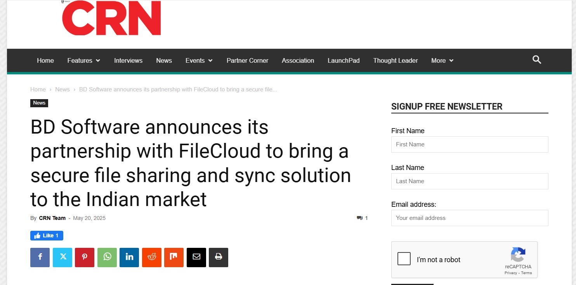The height and width of the screenshot is (285, 576).
Task: Click the truncated article breadcrumb title
Action: click(x=178, y=89)
